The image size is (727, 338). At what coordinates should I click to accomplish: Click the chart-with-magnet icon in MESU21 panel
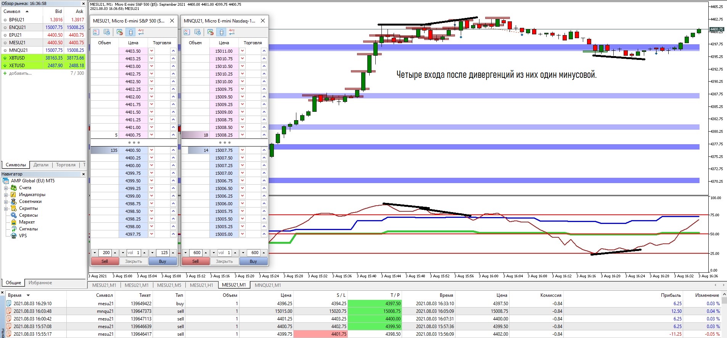[x=120, y=32]
